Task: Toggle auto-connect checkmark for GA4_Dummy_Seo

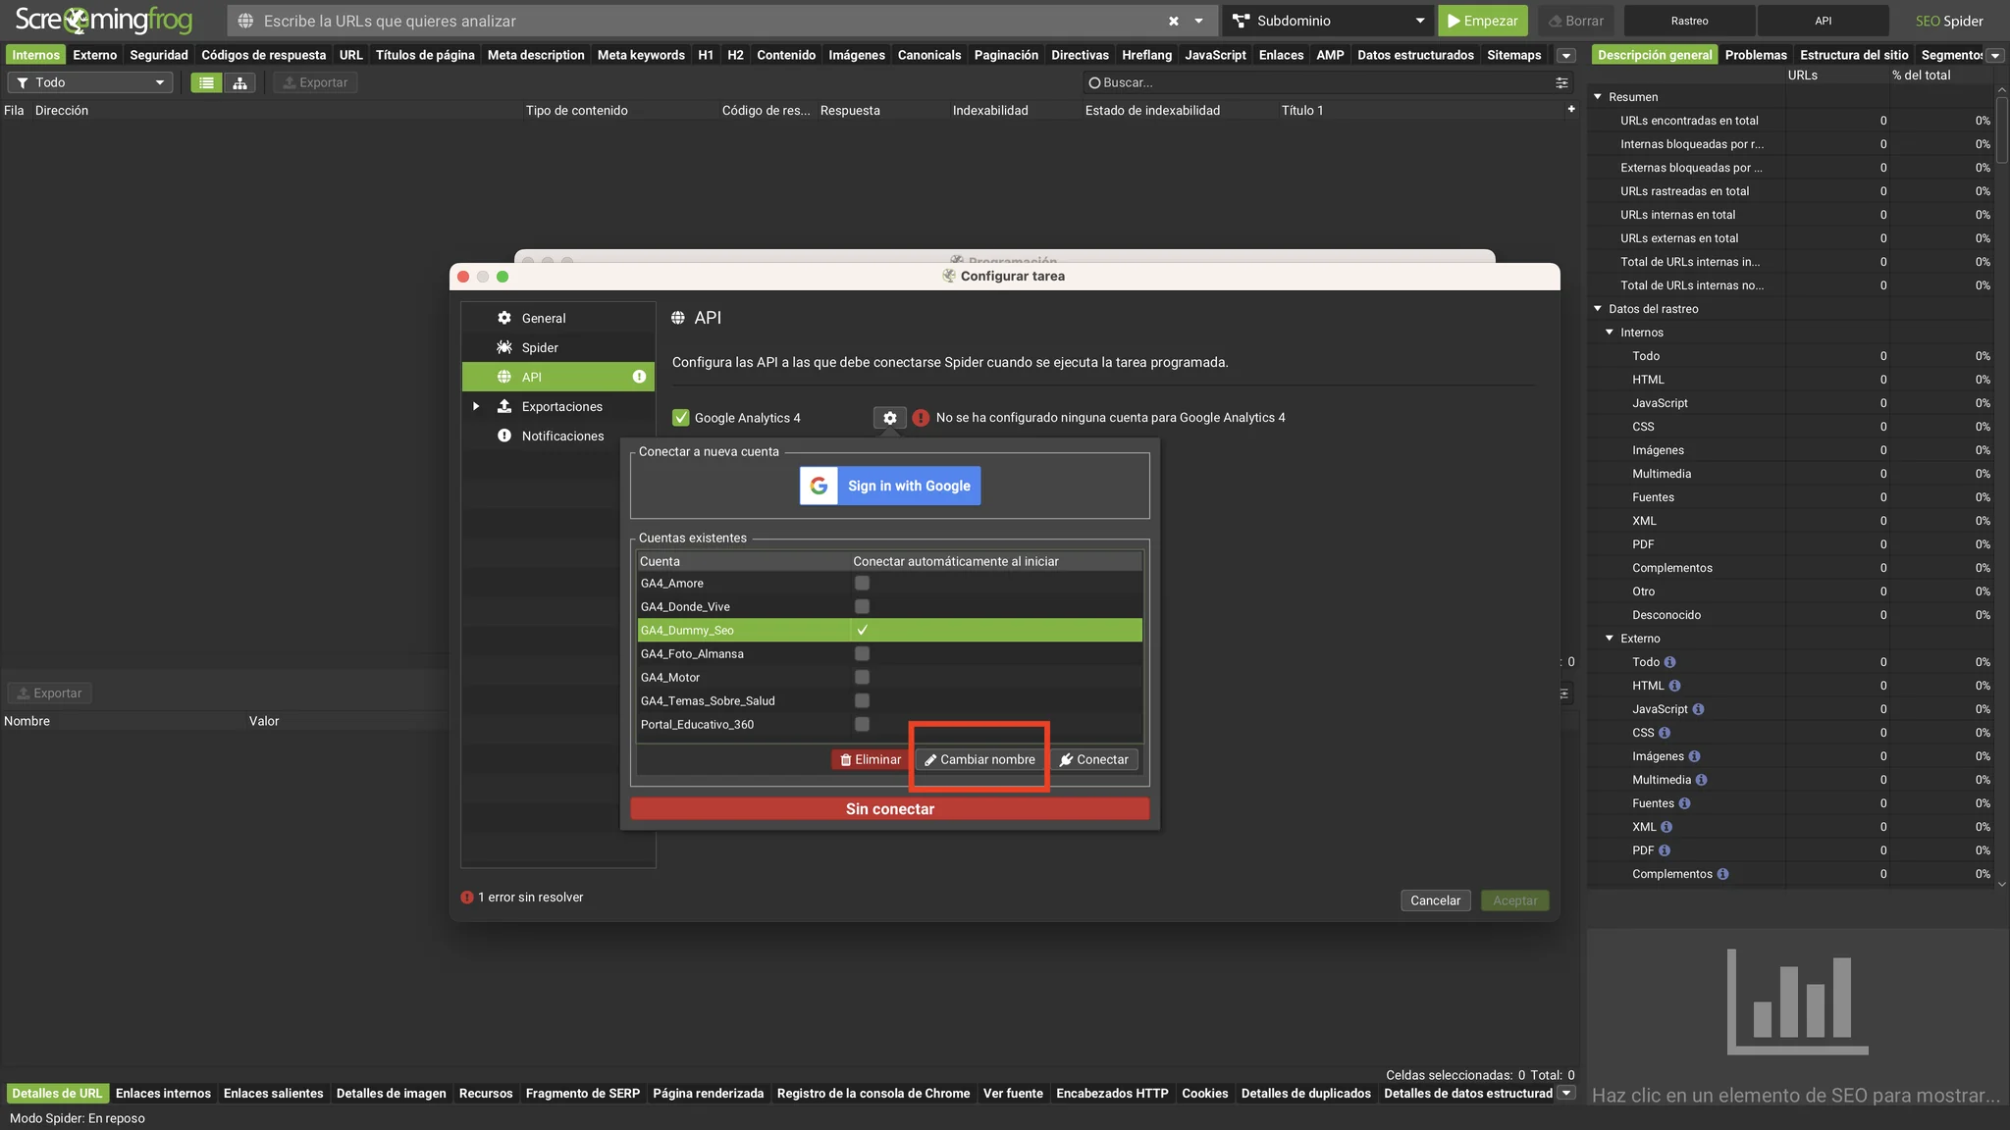Action: [x=862, y=630]
